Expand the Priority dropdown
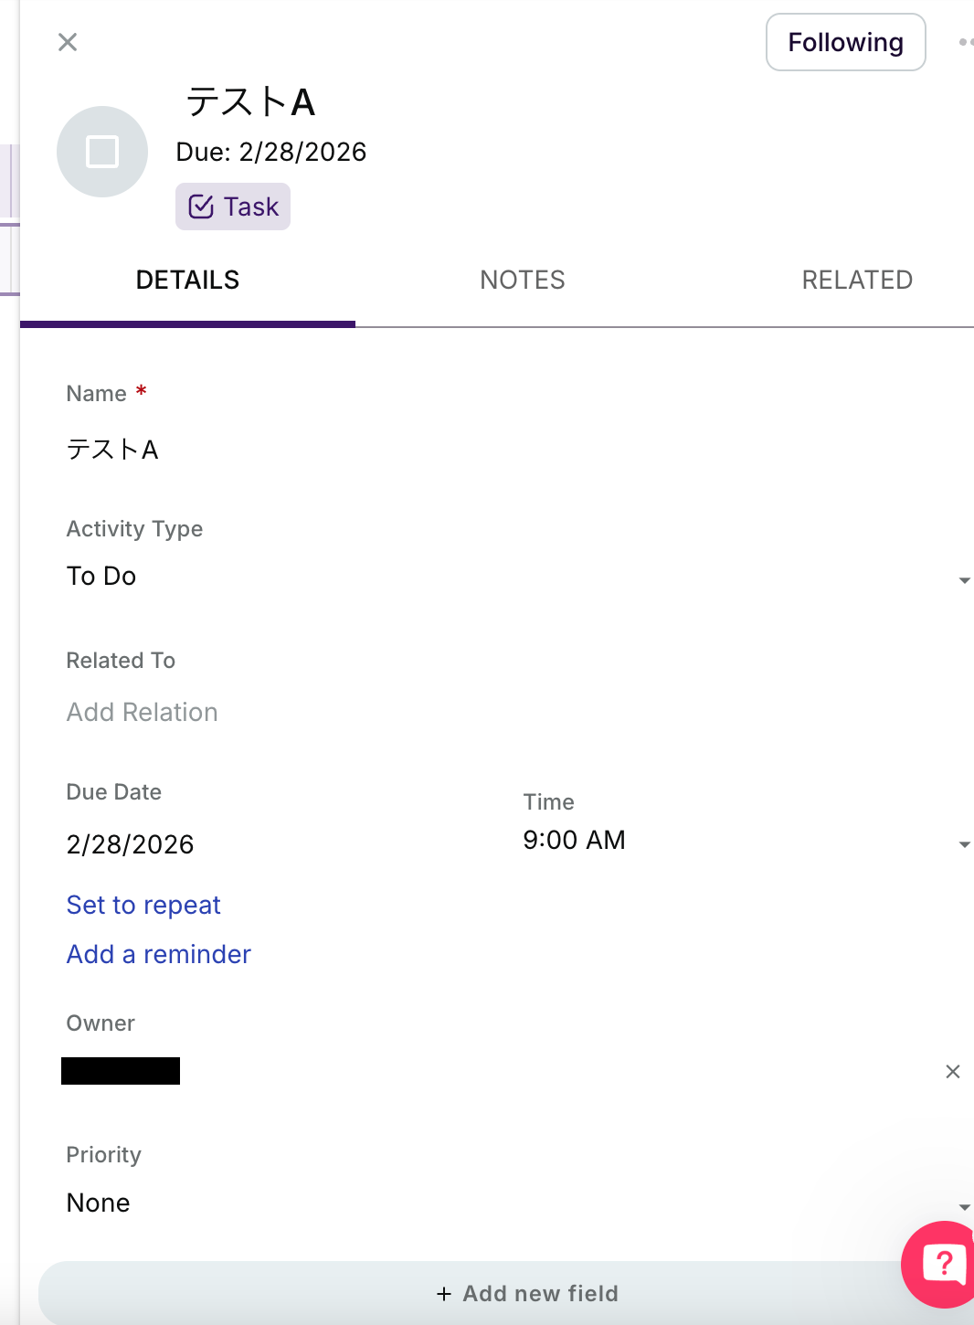The width and height of the screenshot is (974, 1325). pyautogui.click(x=964, y=1206)
